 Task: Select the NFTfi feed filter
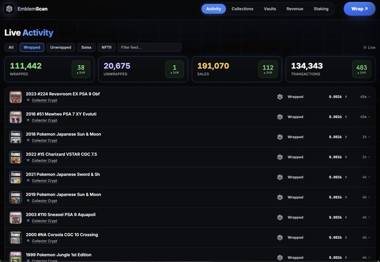coord(106,47)
